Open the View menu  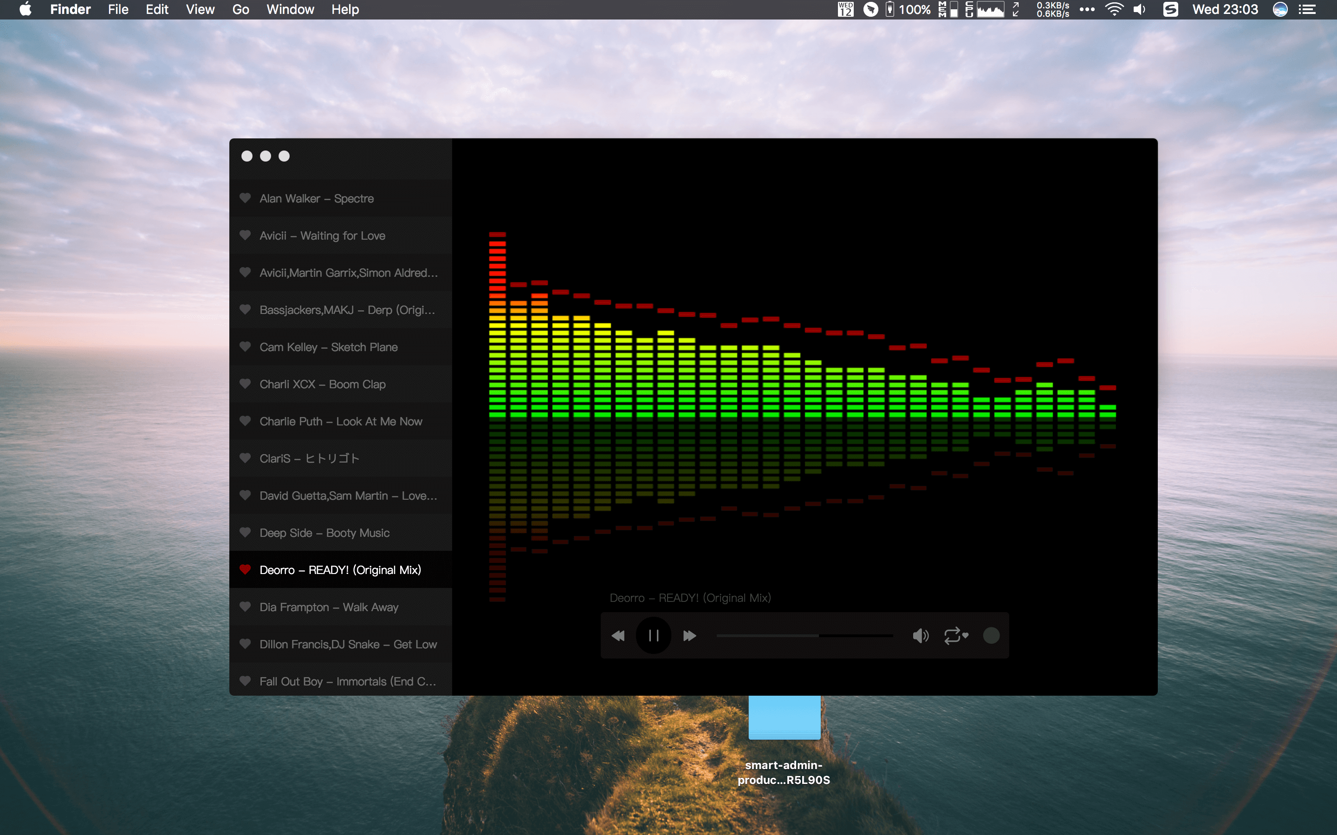tap(200, 9)
